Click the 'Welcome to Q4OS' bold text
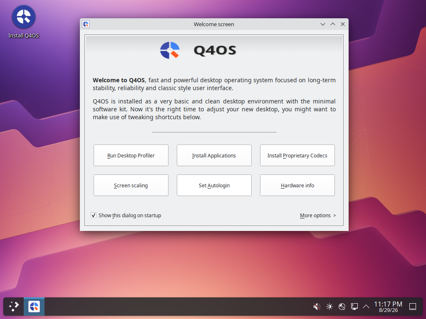The image size is (426, 319). tap(119, 80)
